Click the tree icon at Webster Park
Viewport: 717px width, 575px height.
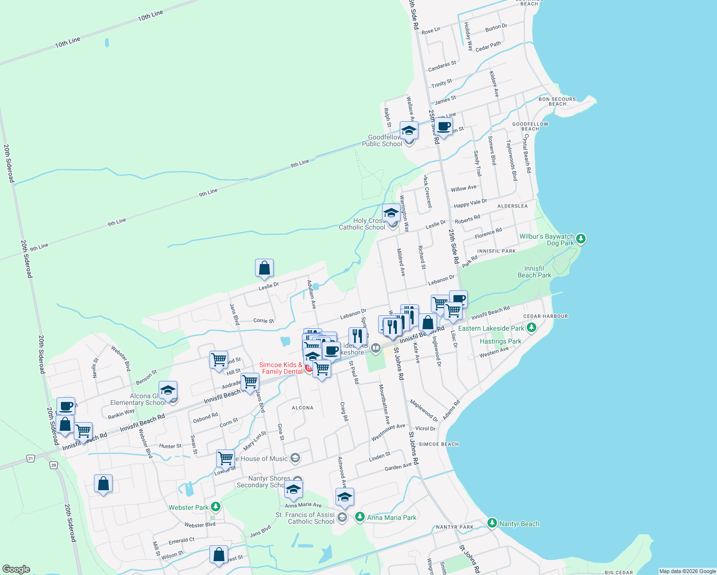coord(215,506)
